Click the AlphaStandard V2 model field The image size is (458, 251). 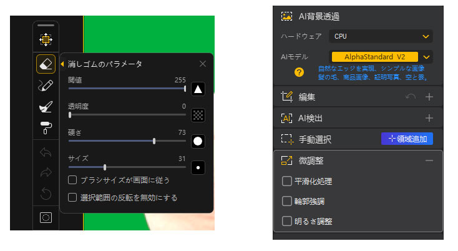[375, 57]
